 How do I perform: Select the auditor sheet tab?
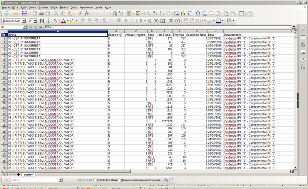point(28,174)
